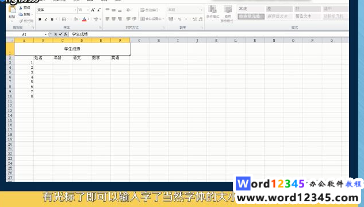Open the Font group dialog launcher
The width and height of the screenshot is (364, 207).
pyautogui.click(x=101, y=28)
